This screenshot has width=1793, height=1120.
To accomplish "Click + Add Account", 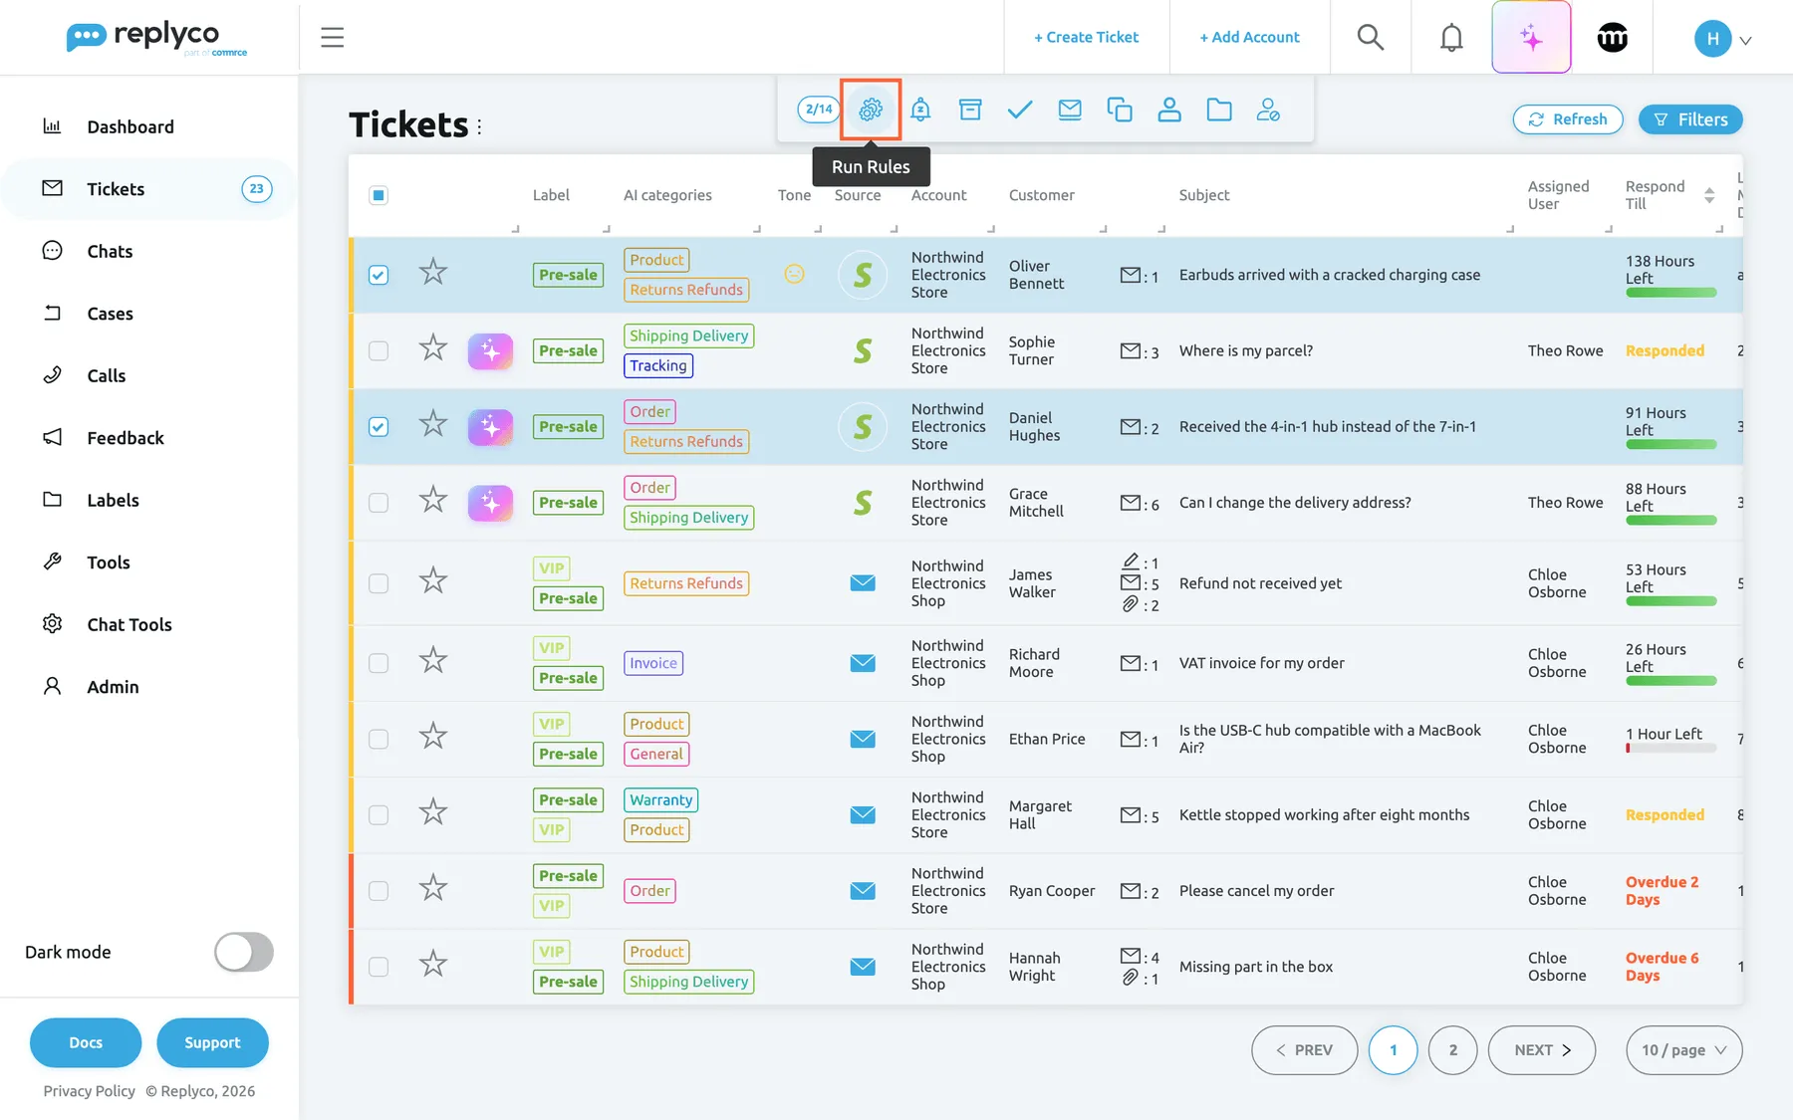I will (x=1250, y=37).
